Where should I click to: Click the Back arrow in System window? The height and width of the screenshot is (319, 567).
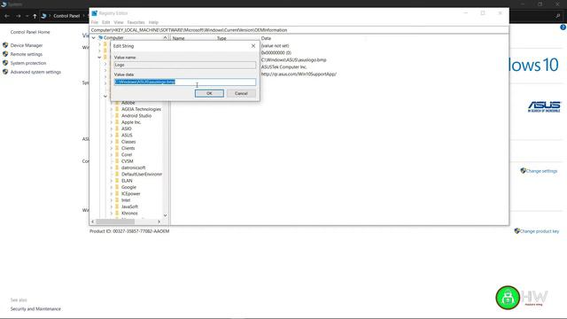coord(7,16)
